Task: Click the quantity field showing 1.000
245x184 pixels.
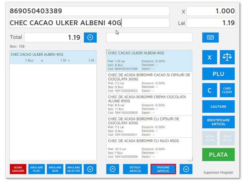Action: [x=211, y=11]
